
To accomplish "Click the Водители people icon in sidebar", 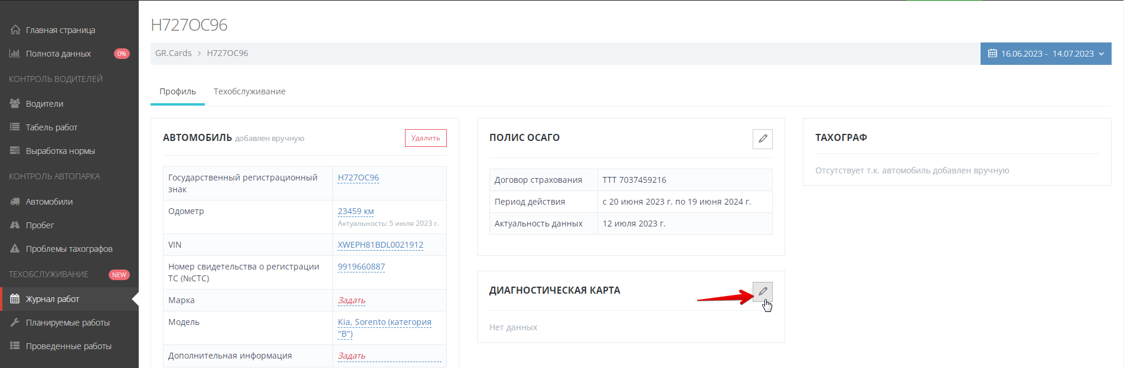I will pyautogui.click(x=15, y=104).
